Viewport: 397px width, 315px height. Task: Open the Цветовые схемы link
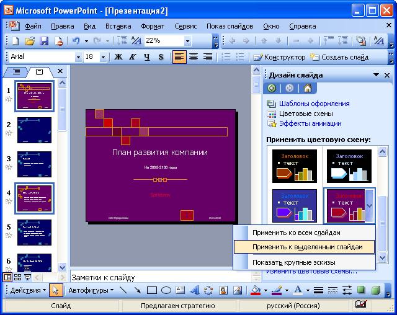[x=306, y=113]
